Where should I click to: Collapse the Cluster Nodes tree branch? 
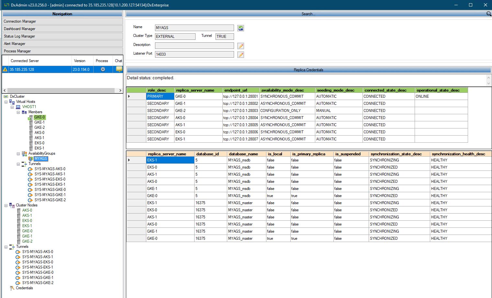click(x=6, y=205)
